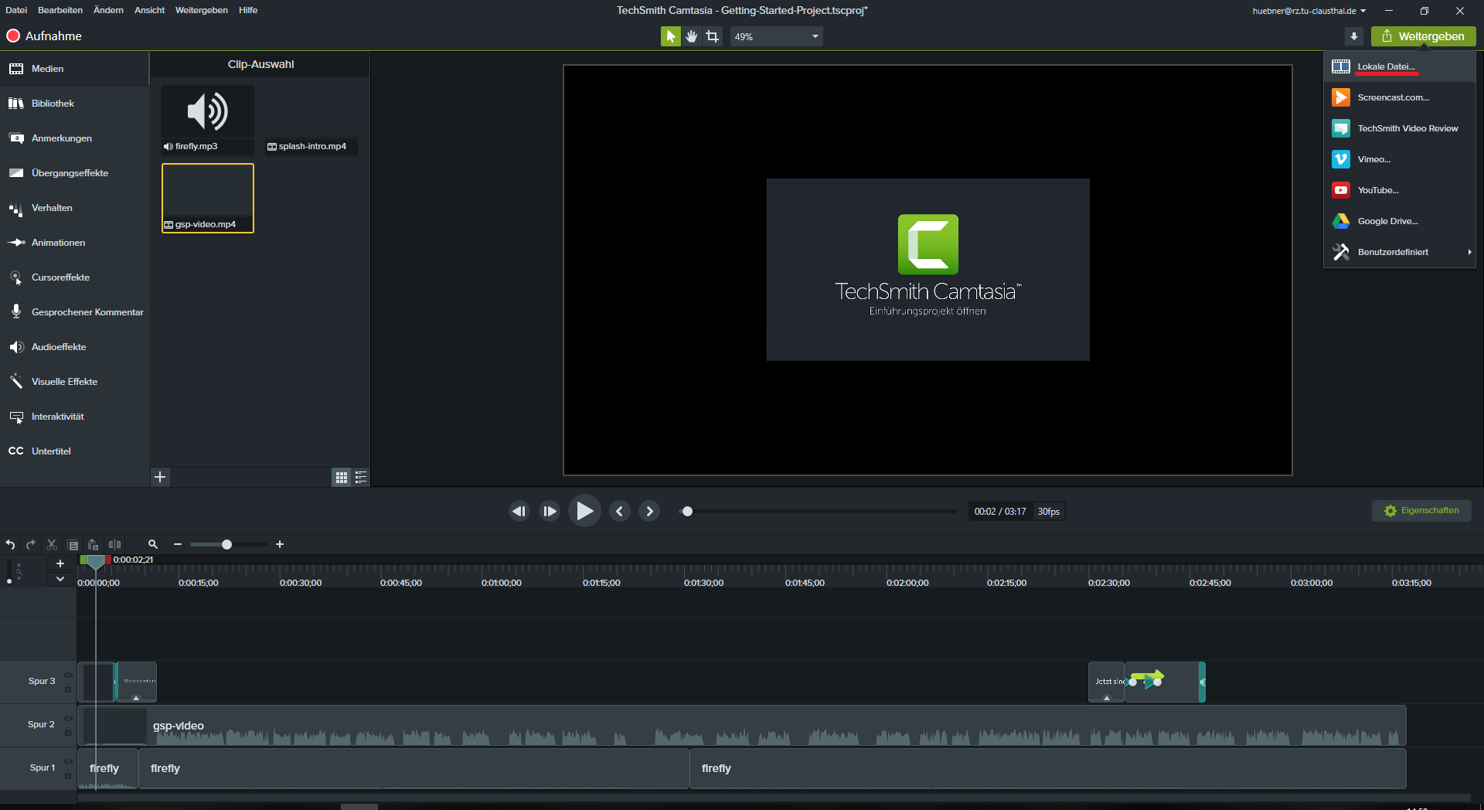Select firefly.mp3 media clip

click(x=207, y=120)
